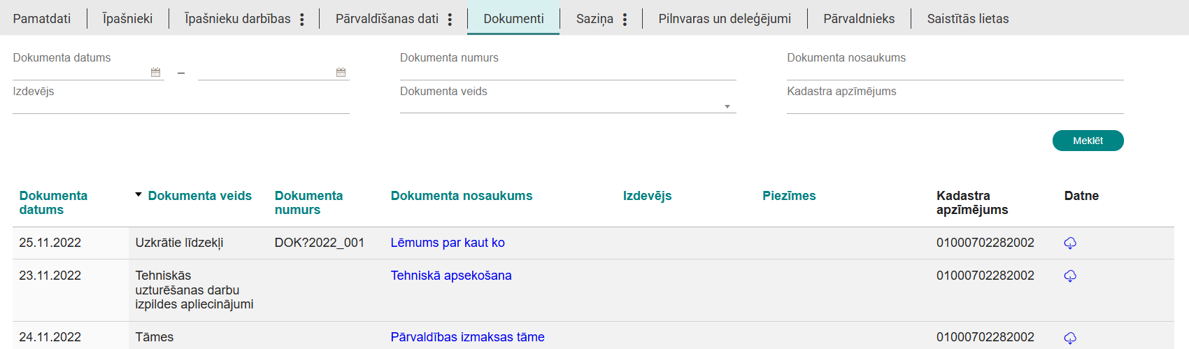
Task: Focus the Kadastra apzīmējums search field
Action: (x=955, y=106)
